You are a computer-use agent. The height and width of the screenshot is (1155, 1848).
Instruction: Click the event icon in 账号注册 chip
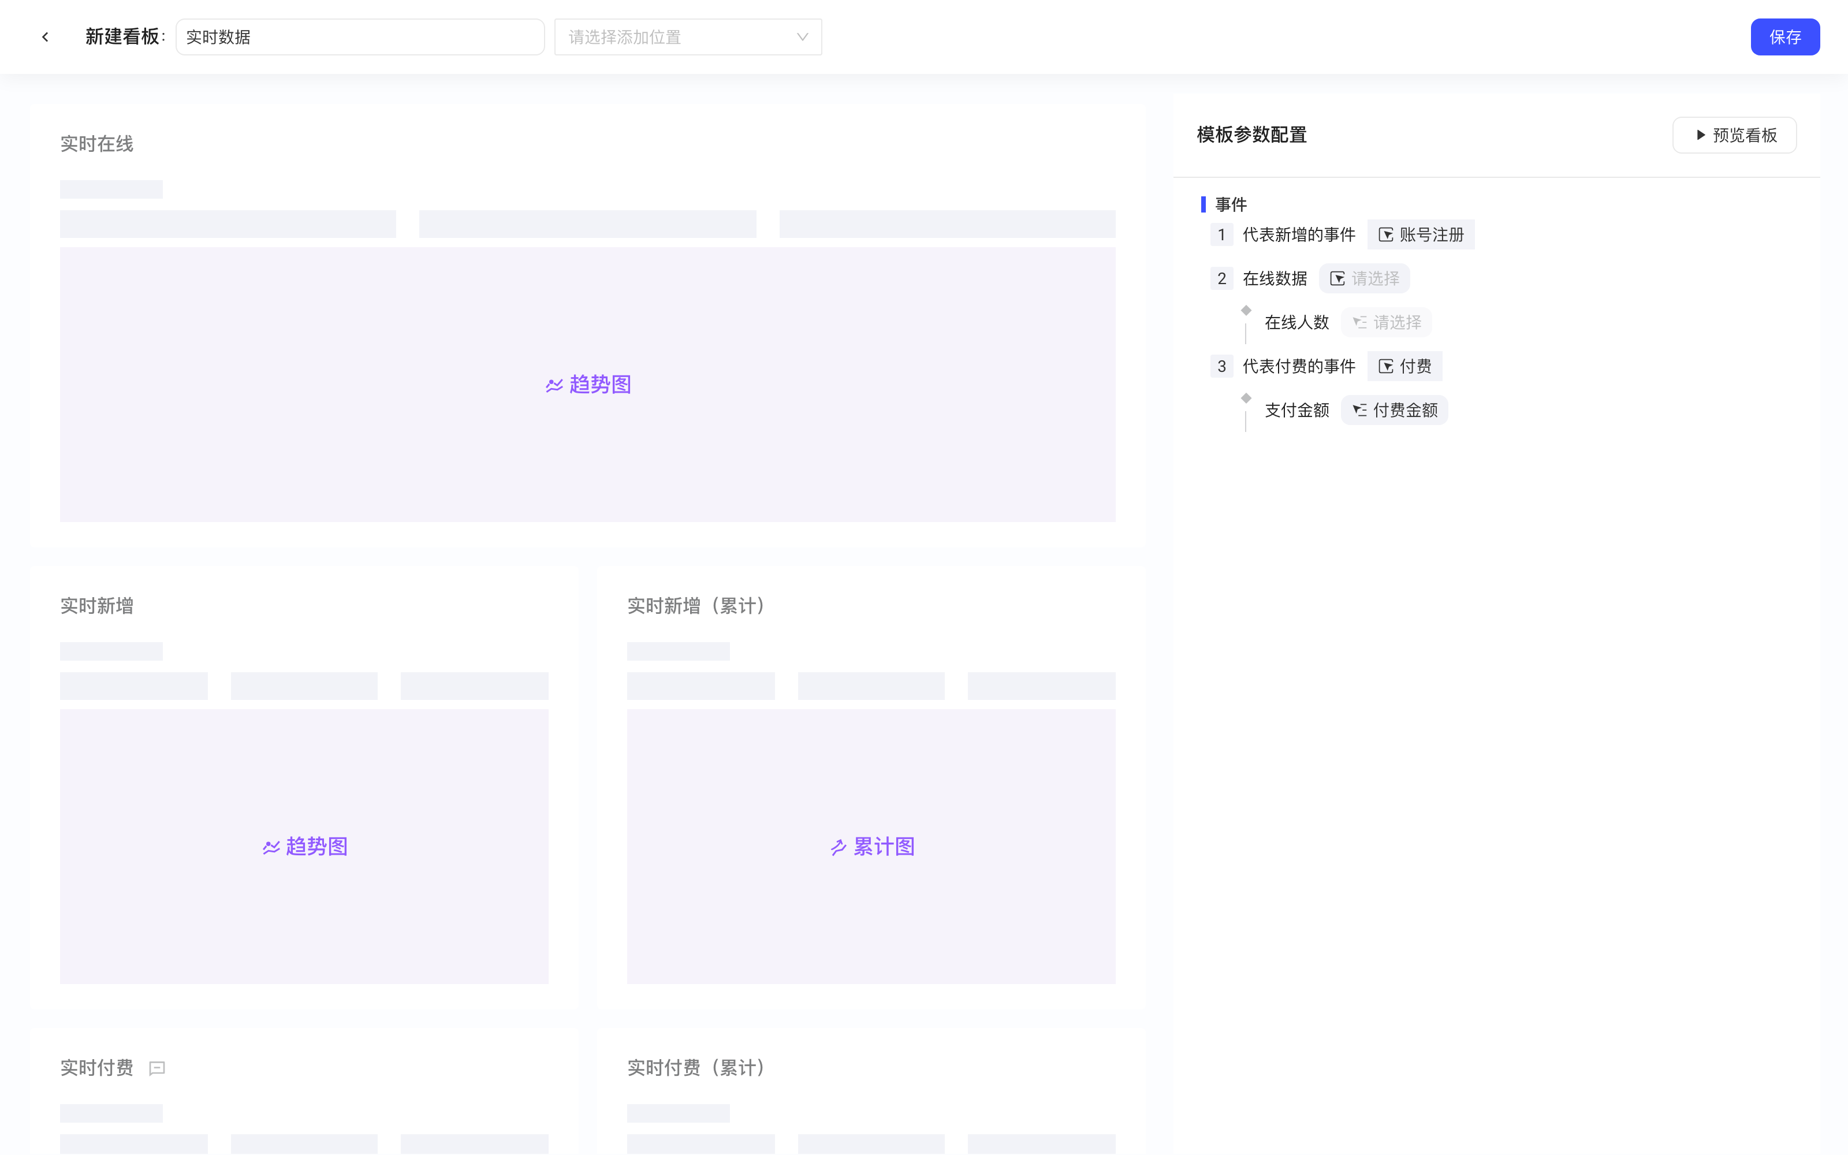[1385, 234]
